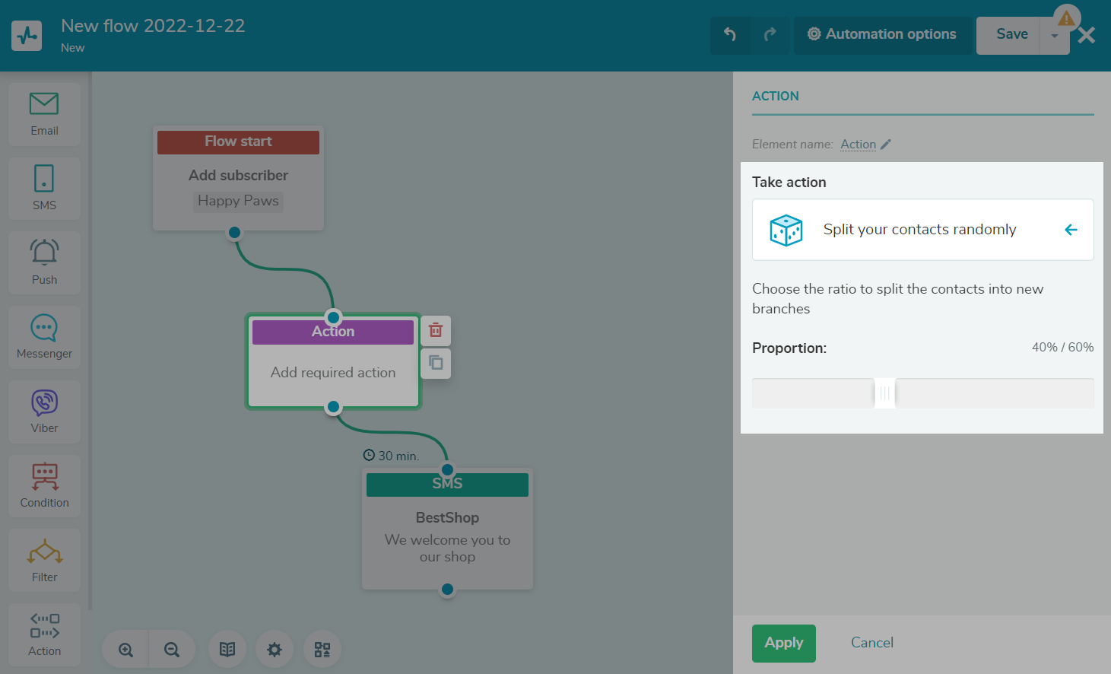Add a Condition block

[44, 485]
